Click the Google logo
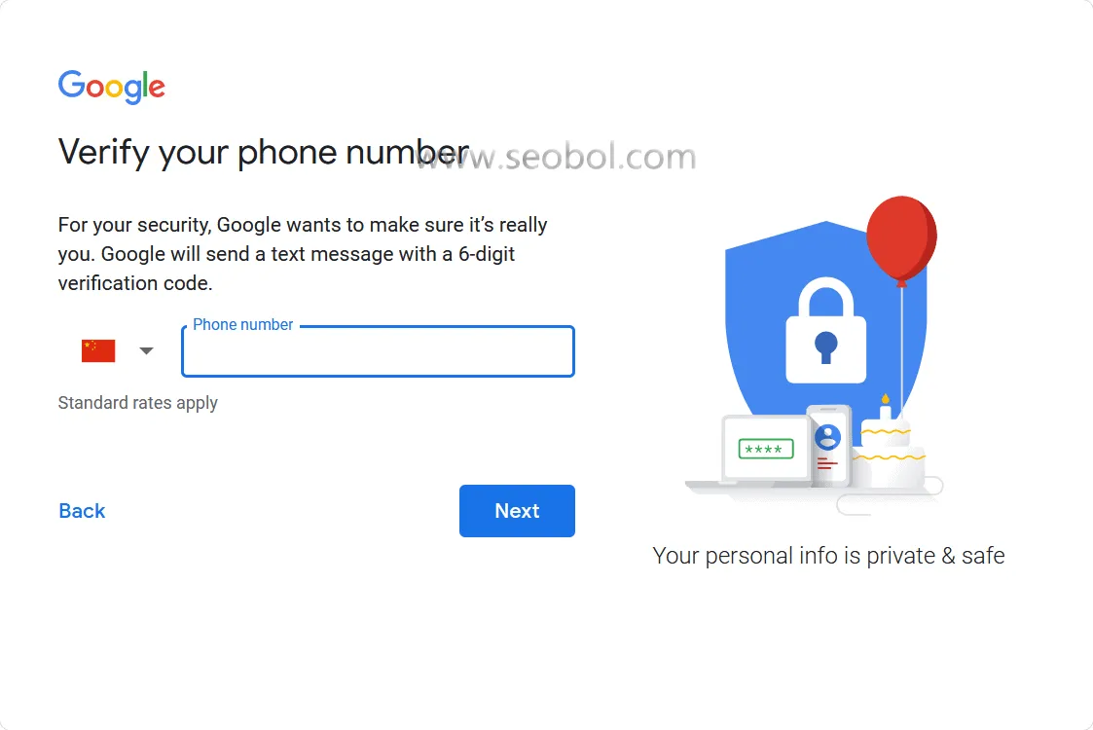This screenshot has height=730, width=1093. [112, 87]
